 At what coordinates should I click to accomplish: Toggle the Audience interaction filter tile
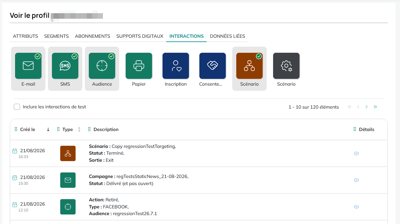point(102,69)
